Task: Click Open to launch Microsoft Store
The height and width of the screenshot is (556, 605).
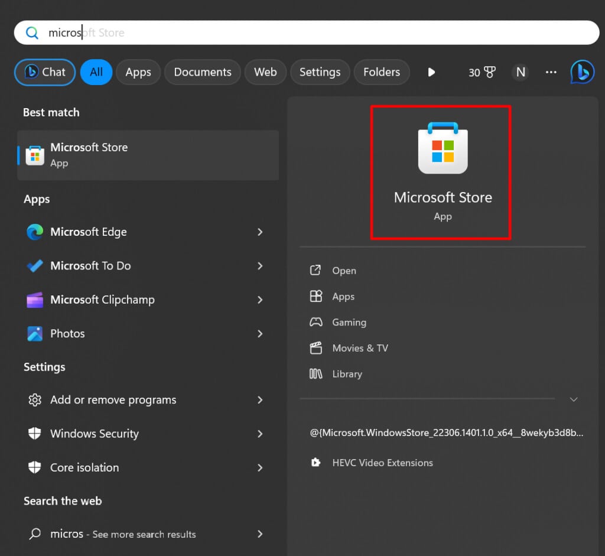Action: (344, 271)
